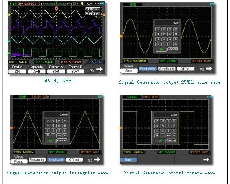The image size is (230, 184).
Task: Open Source A CH1 selector
Action: pos(56,72)
